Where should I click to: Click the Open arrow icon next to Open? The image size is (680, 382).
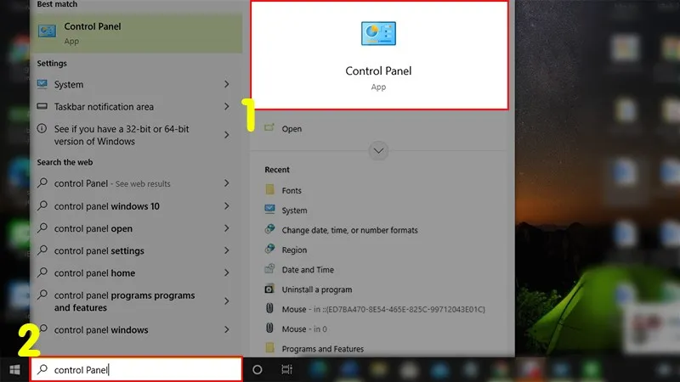coord(269,127)
